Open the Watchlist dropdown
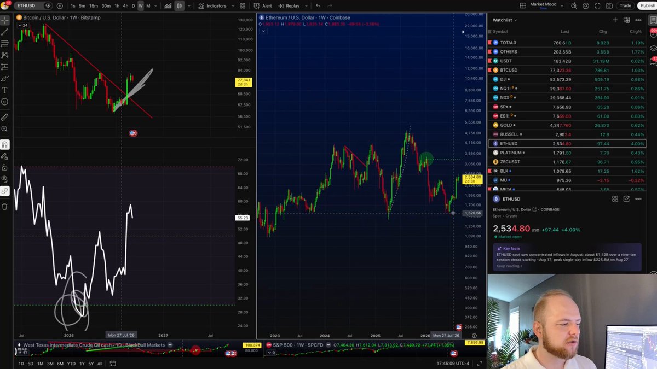 505,20
